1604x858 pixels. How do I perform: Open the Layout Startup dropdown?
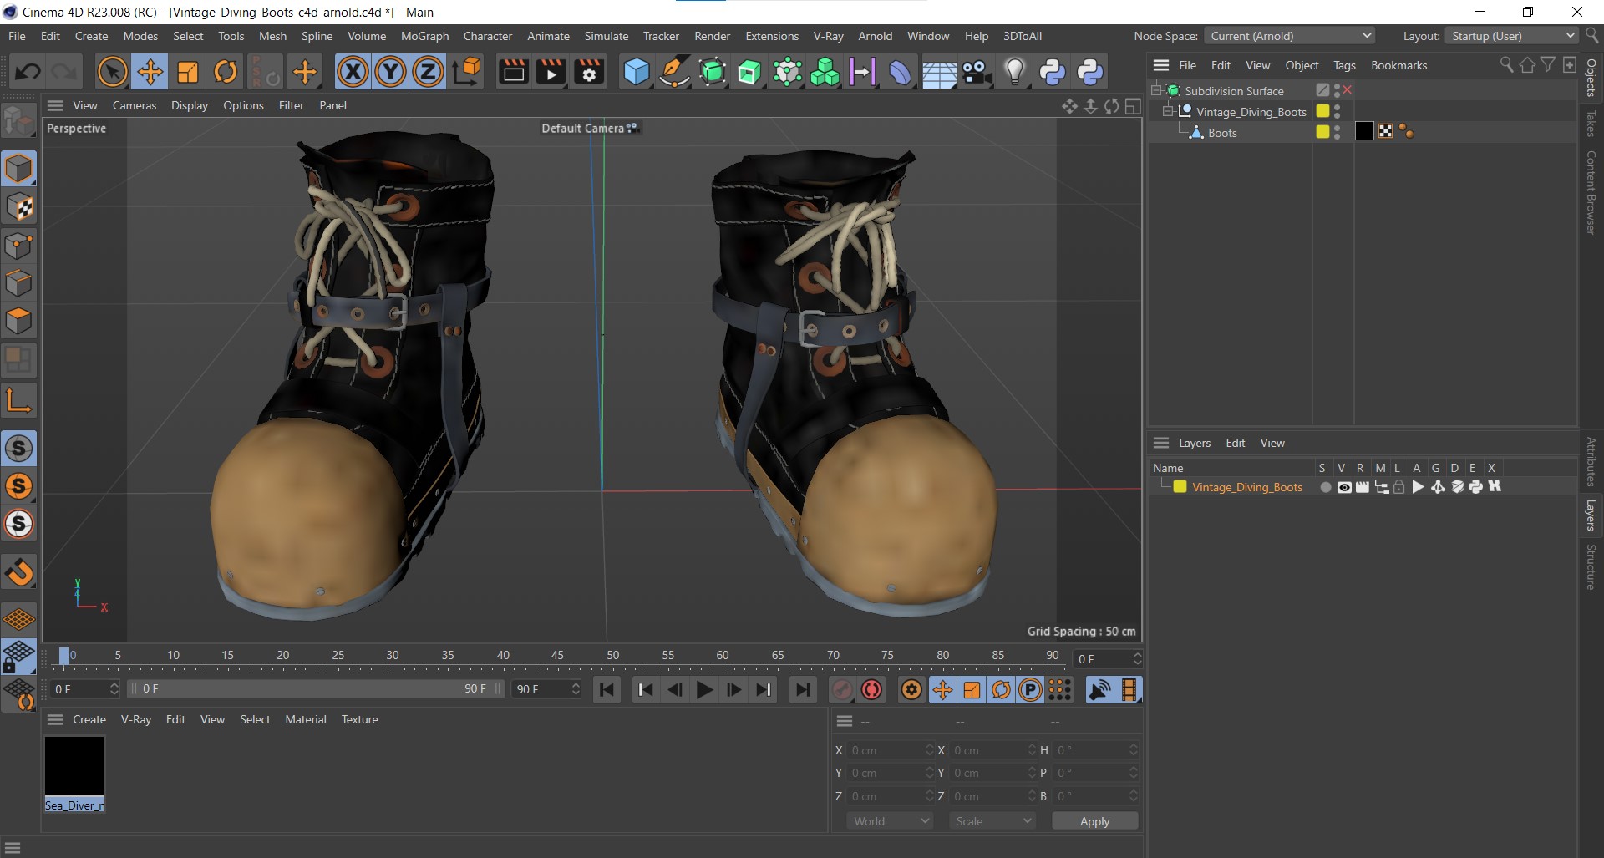tap(1511, 36)
